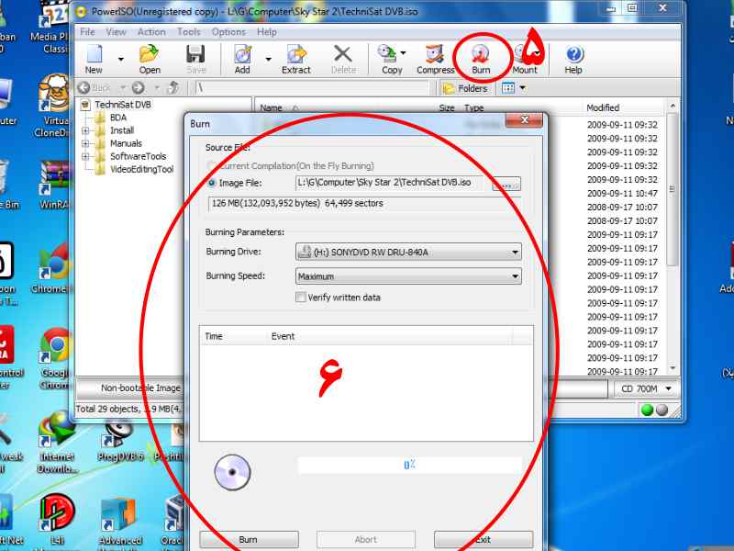Click the Name column header

pos(271,108)
